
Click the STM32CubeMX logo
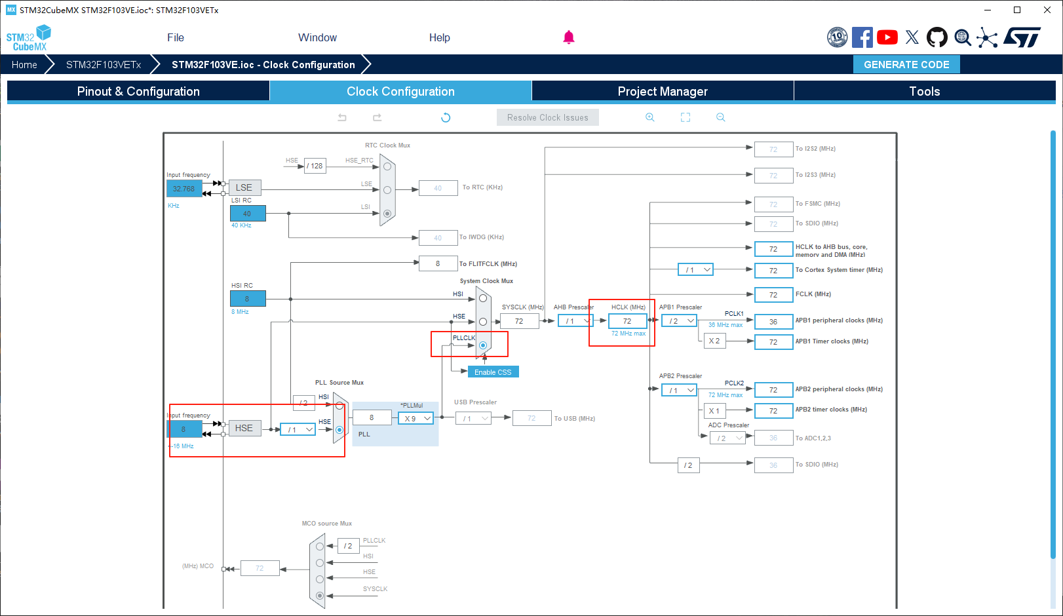point(28,38)
